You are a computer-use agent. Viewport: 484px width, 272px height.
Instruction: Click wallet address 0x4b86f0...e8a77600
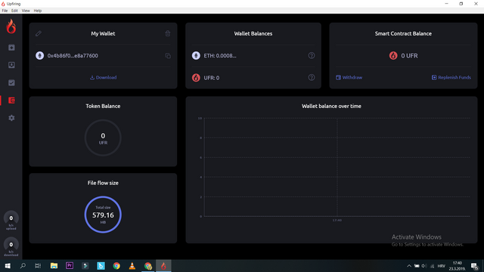[x=73, y=55]
